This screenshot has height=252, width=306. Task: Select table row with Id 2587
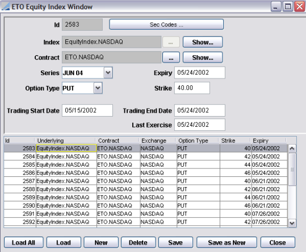point(145,181)
